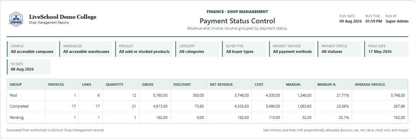The height and width of the screenshot is (139, 415).
Task: Click the Paid margin value 1,248.00
Action: point(304,95)
